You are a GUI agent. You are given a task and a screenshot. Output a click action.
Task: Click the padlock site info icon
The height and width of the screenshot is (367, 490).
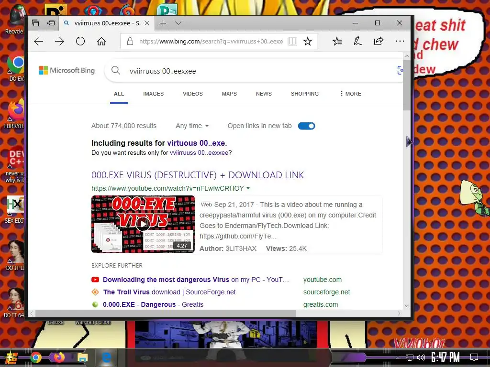click(130, 41)
